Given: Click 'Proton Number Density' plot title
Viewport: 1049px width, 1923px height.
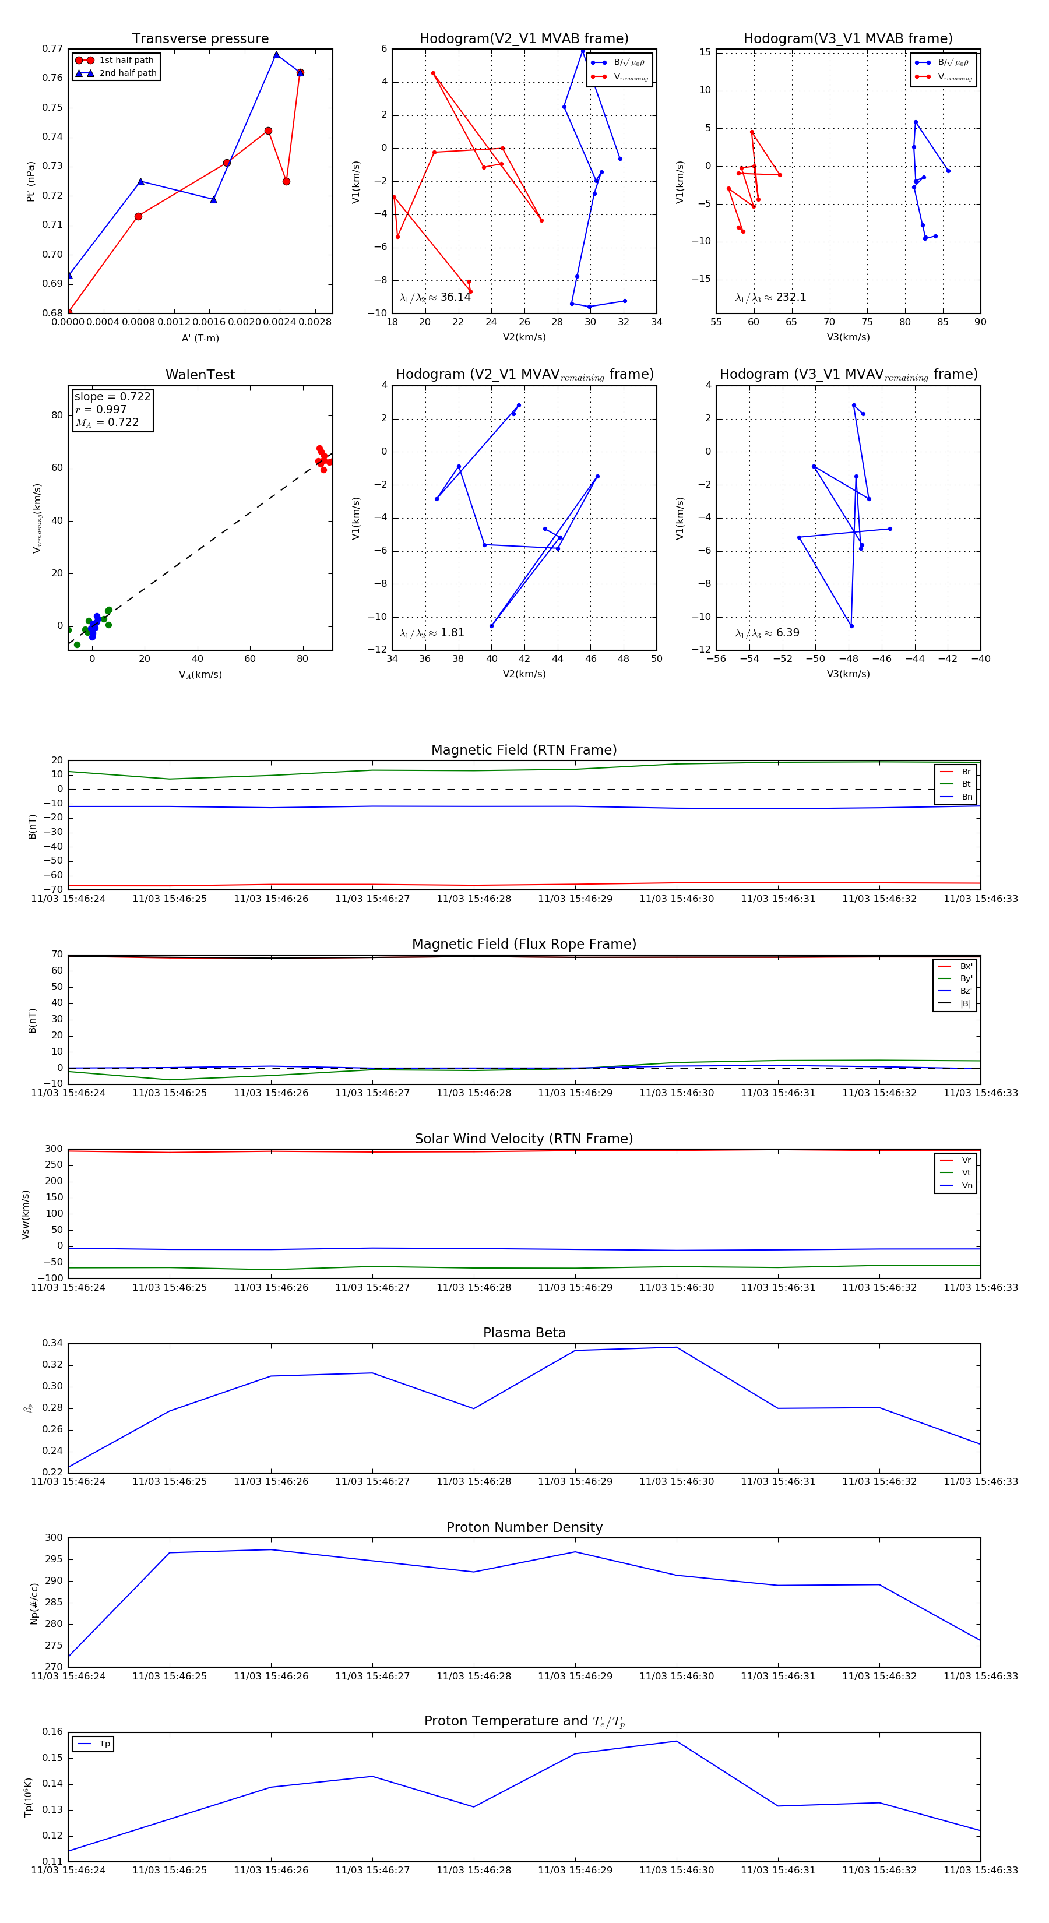Looking at the screenshot, I should pos(524,1527).
